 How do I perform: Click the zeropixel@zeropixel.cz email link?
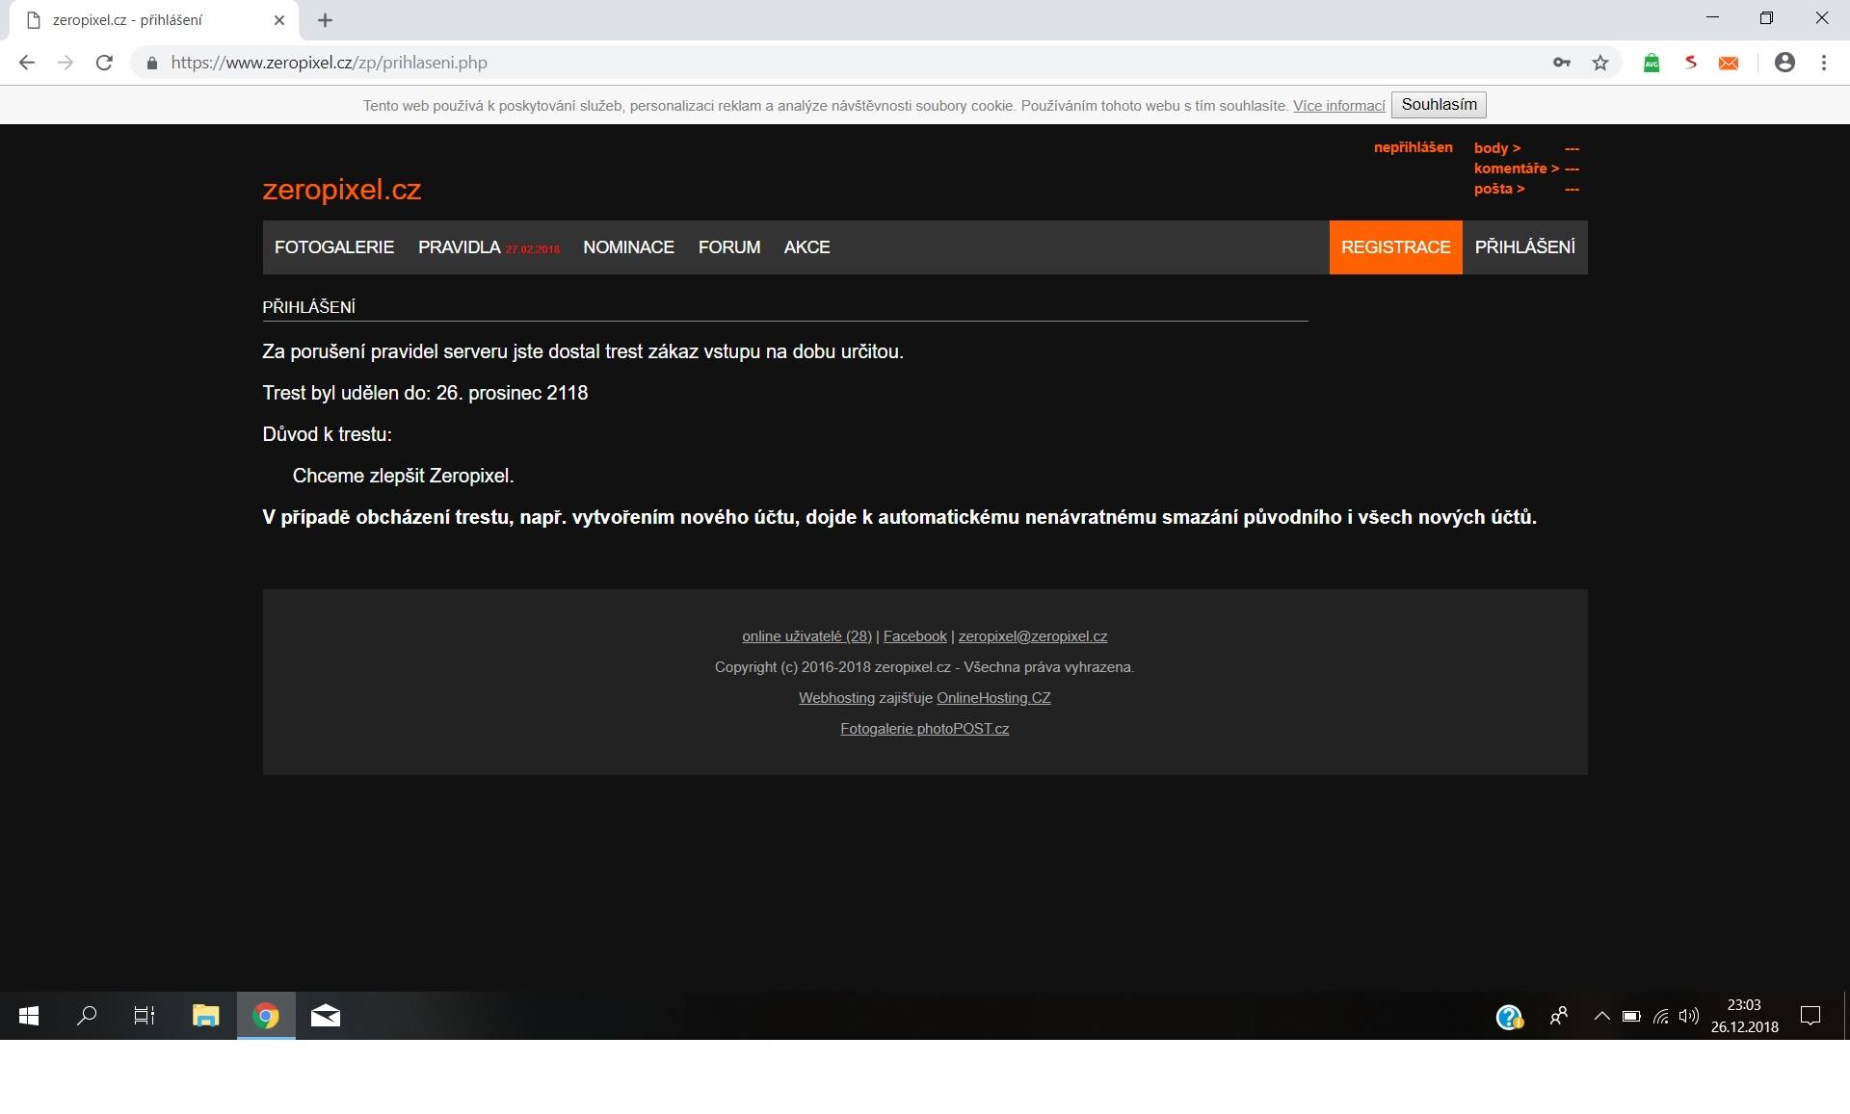tap(1032, 636)
